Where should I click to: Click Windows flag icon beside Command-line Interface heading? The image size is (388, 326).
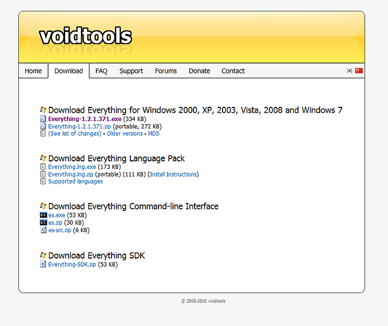43,206
